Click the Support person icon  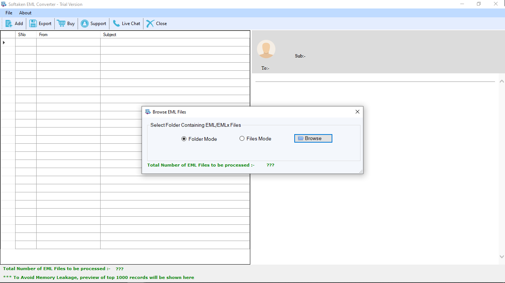85,24
